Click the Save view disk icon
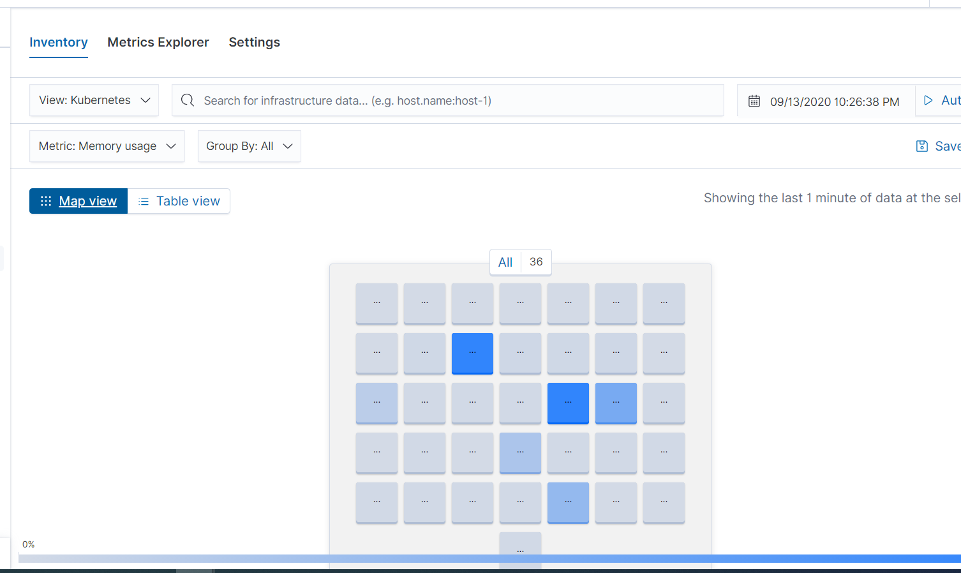The width and height of the screenshot is (961, 573). click(922, 146)
